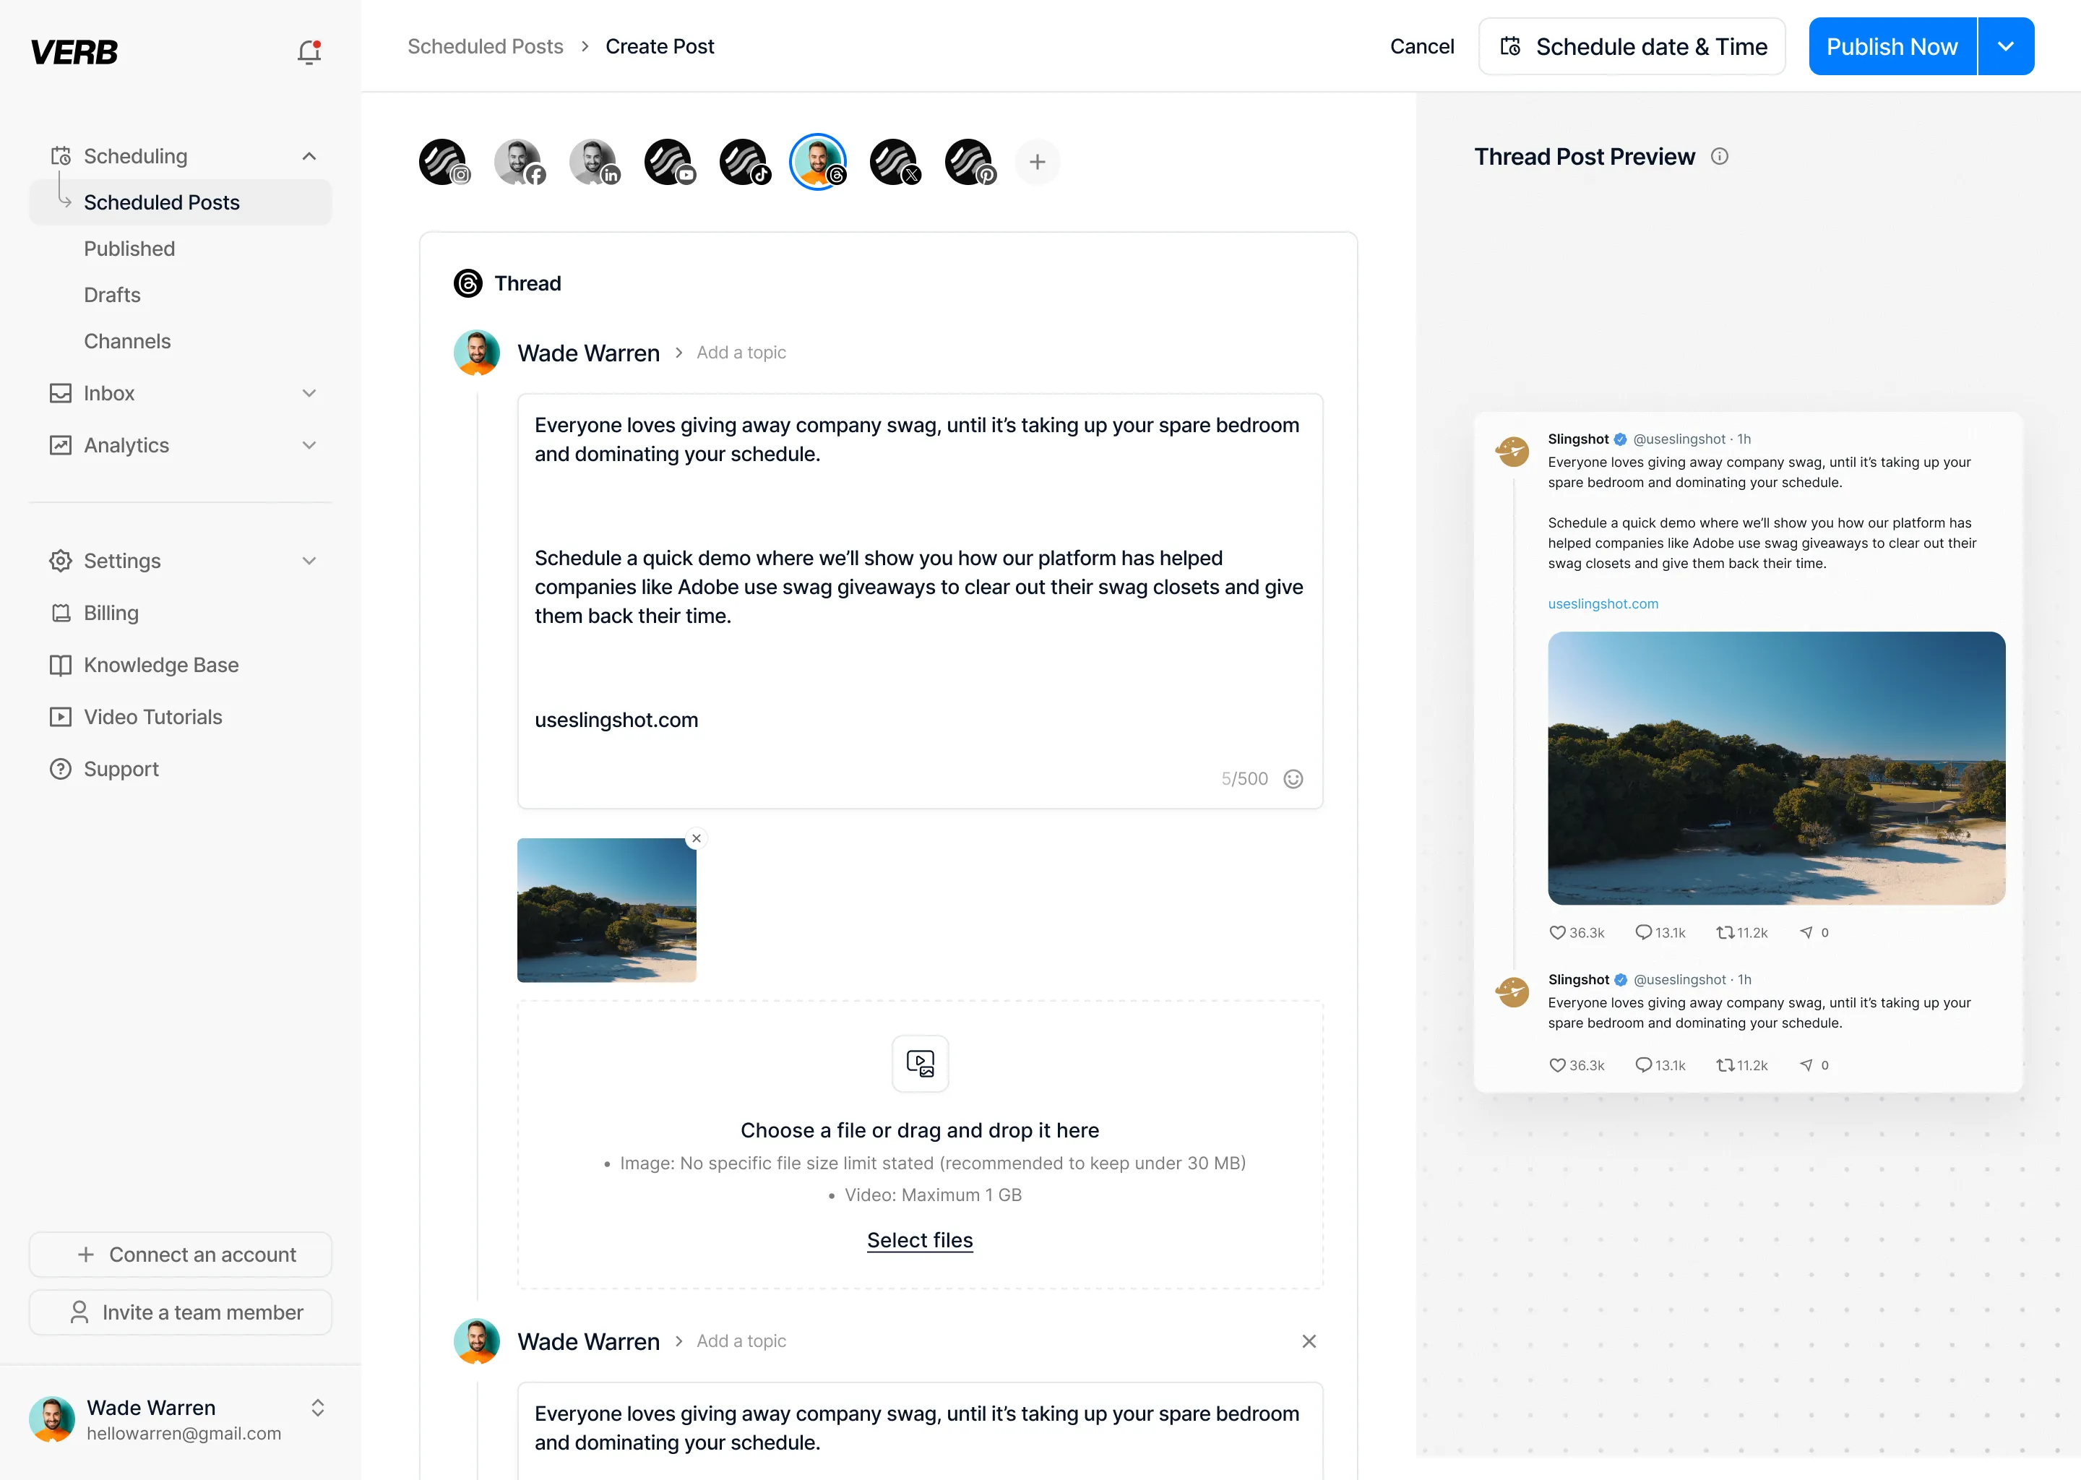This screenshot has height=1480, width=2081.
Task: Click Connect an account button
Action: tap(181, 1255)
